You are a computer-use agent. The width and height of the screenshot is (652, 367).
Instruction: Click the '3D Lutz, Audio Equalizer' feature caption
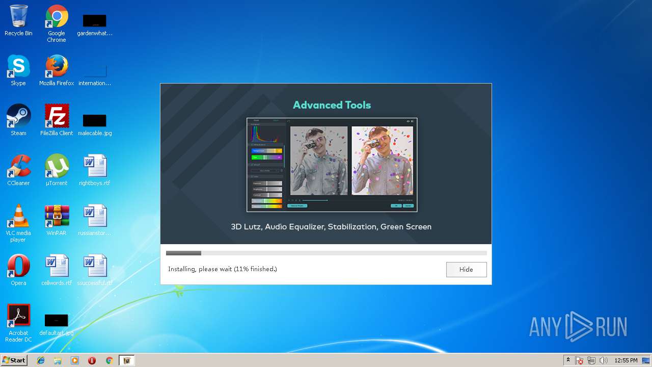tap(331, 227)
